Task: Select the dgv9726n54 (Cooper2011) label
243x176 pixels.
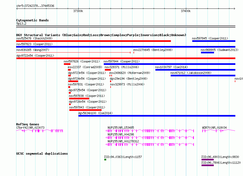Action: click(x=88, y=102)
